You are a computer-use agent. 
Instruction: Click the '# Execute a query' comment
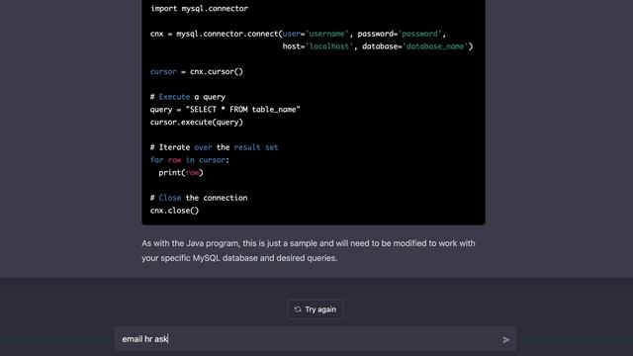tap(188, 97)
